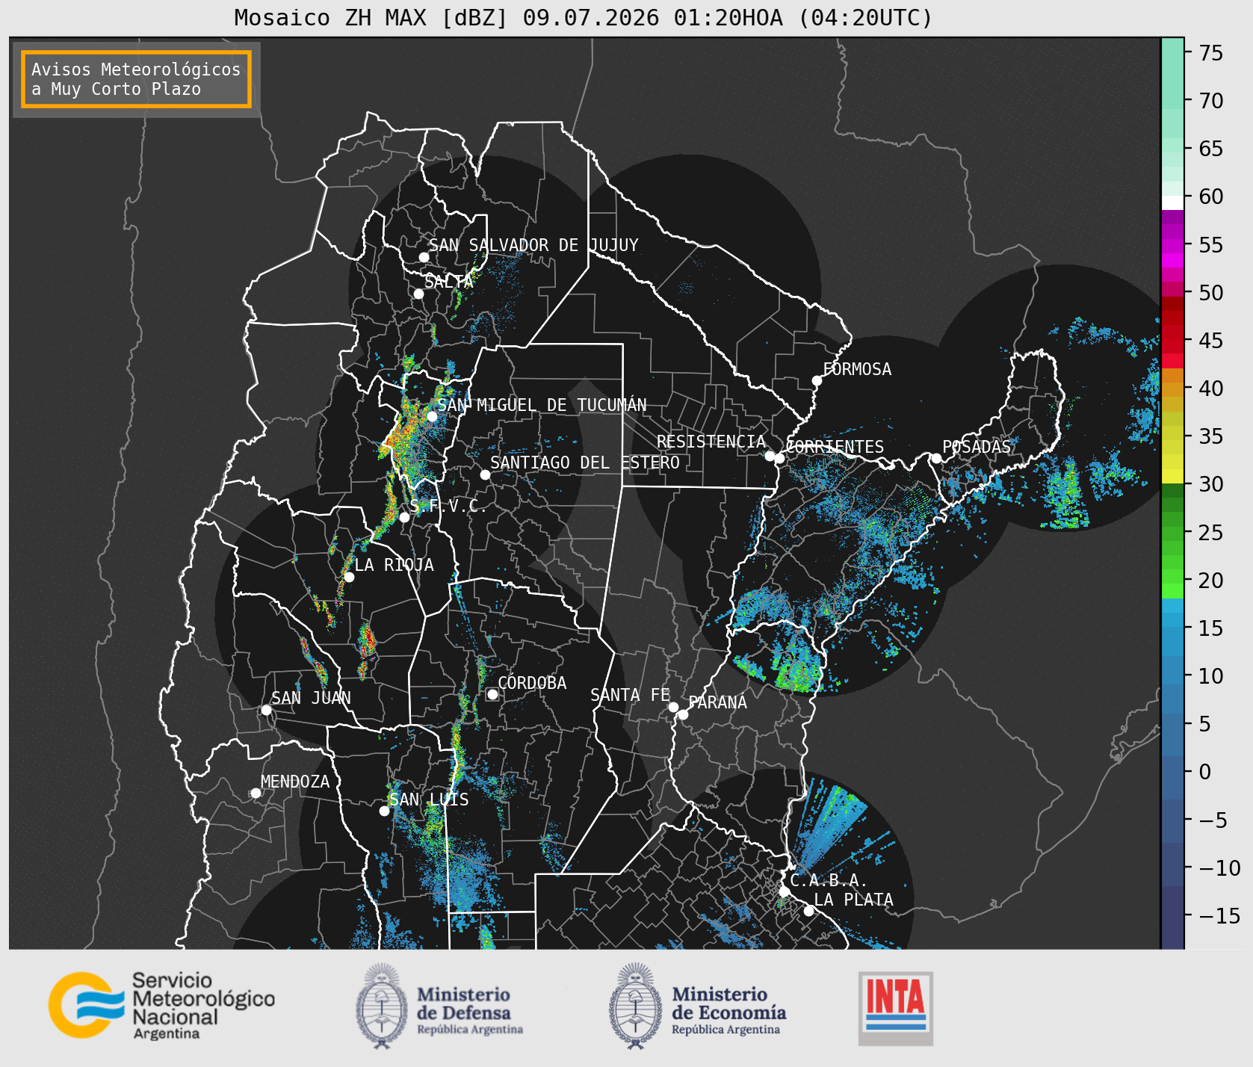Click the La Rioja city marker

point(349,577)
